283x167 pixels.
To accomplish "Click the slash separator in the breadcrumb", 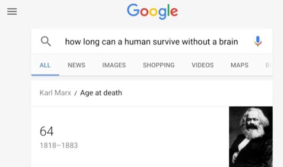I will tap(76, 93).
